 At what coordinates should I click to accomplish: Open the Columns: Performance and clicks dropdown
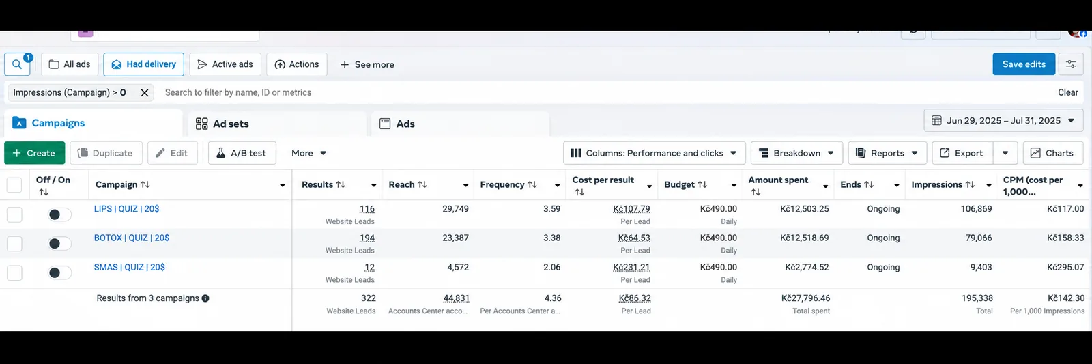pyautogui.click(x=654, y=153)
